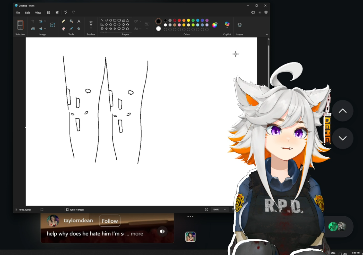Click the Crop image icon
The height and width of the screenshot is (255, 363).
point(33,21)
